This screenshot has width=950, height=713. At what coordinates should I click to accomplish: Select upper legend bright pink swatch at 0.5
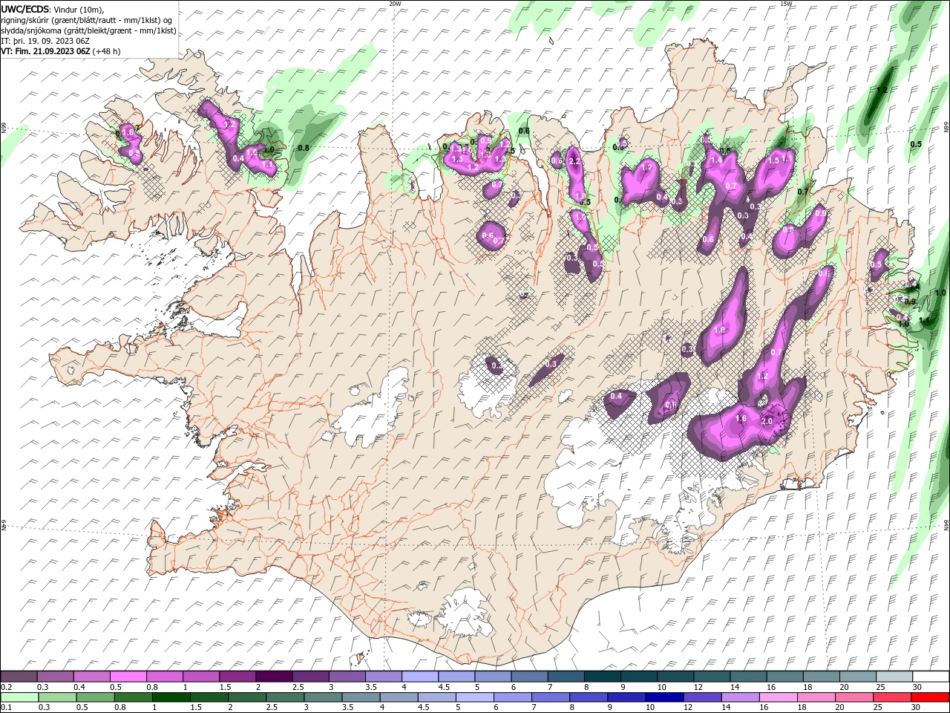[x=128, y=677]
